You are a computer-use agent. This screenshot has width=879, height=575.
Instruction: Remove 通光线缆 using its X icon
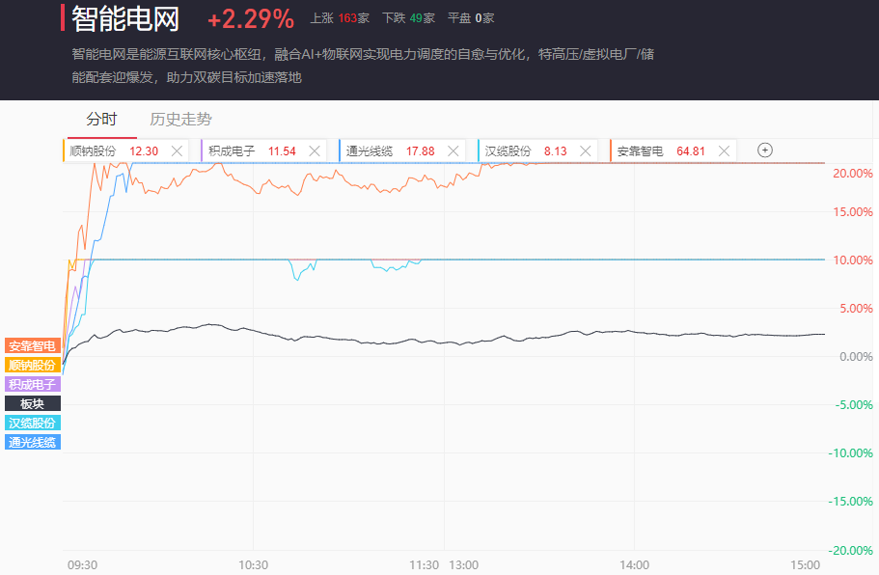pos(453,151)
